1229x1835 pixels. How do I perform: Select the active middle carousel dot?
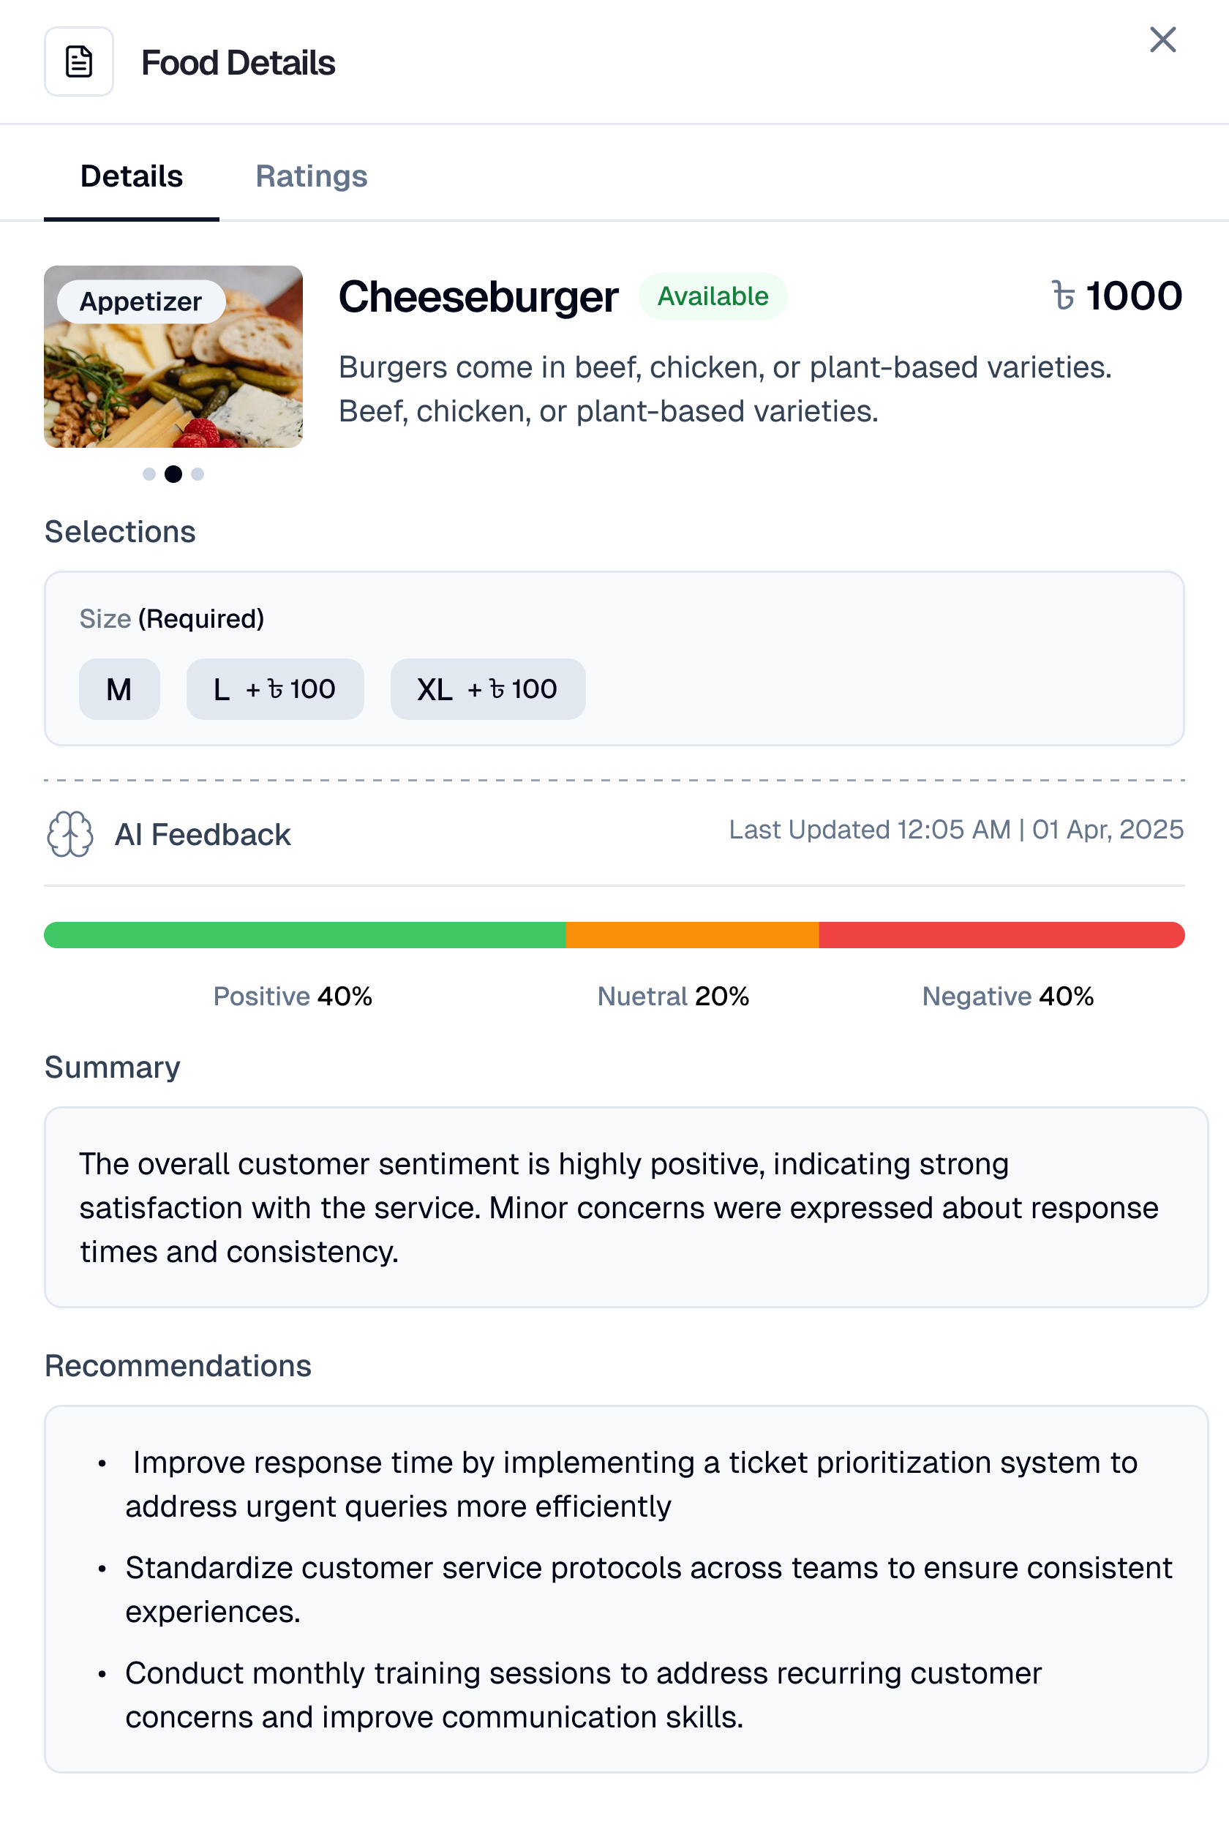(173, 474)
